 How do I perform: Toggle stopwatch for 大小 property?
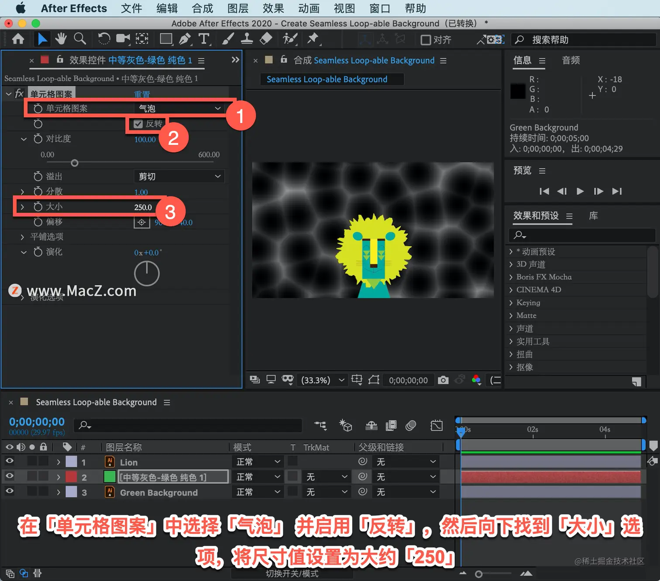(38, 206)
